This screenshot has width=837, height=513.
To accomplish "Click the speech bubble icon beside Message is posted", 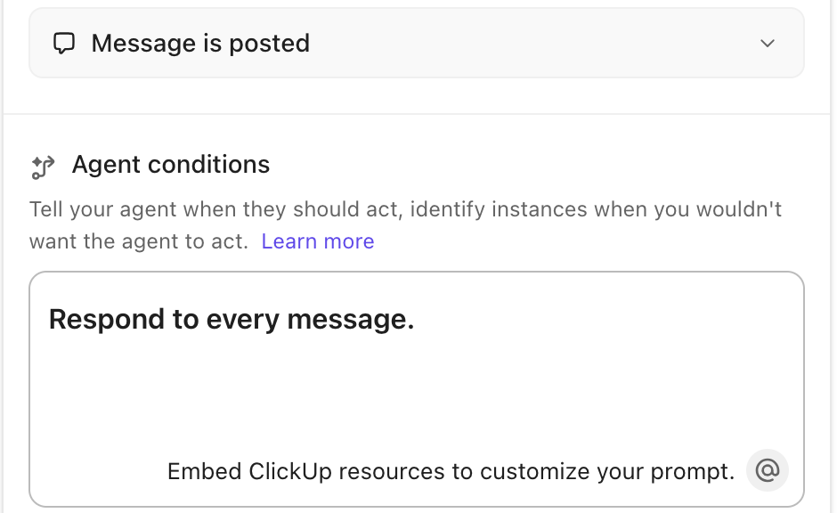I will click(x=64, y=44).
